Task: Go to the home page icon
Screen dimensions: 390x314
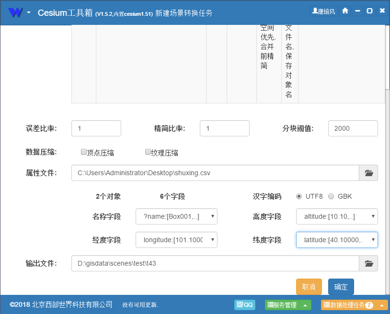Action: coord(345,11)
